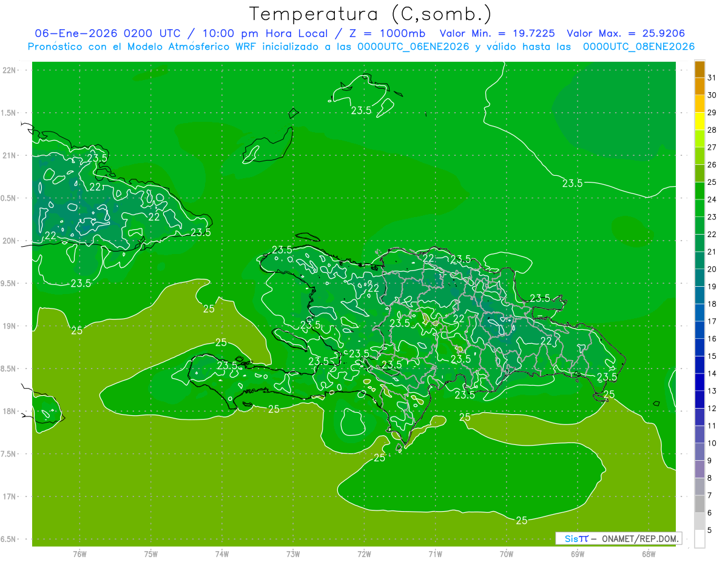Select the '71W' longitude label
This screenshot has width=728, height=562.
pos(435,554)
